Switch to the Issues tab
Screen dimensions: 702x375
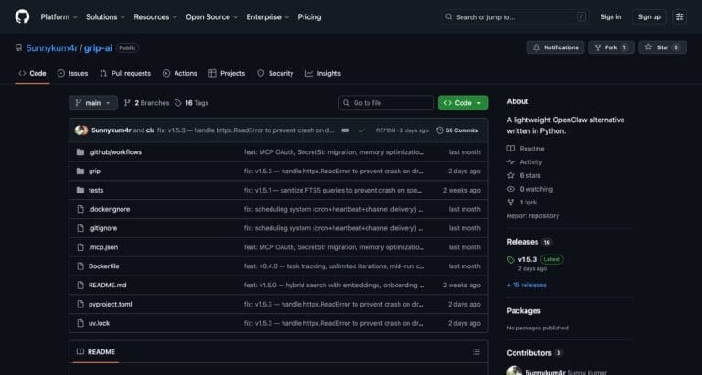72,73
